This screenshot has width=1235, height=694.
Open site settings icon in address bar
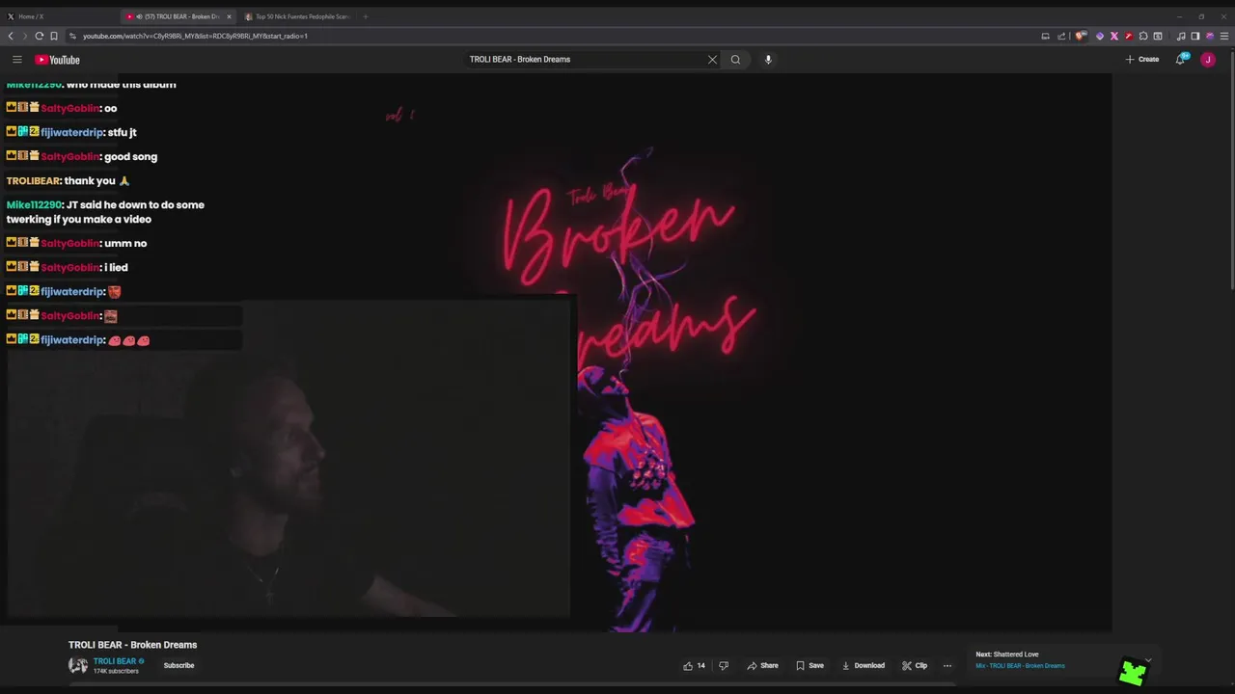click(x=72, y=36)
